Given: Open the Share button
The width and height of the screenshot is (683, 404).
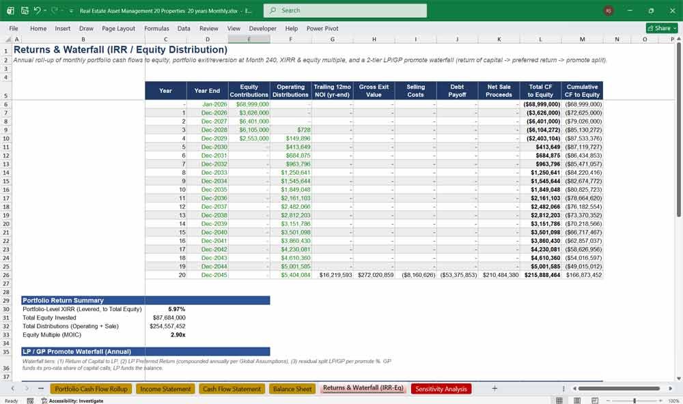Looking at the screenshot, I should [662, 28].
